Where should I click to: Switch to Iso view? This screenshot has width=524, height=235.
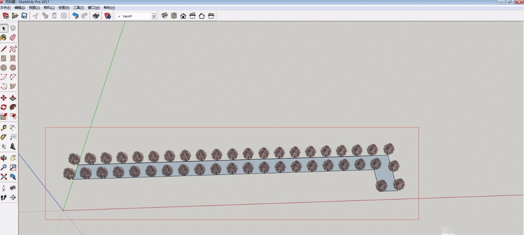(164, 16)
